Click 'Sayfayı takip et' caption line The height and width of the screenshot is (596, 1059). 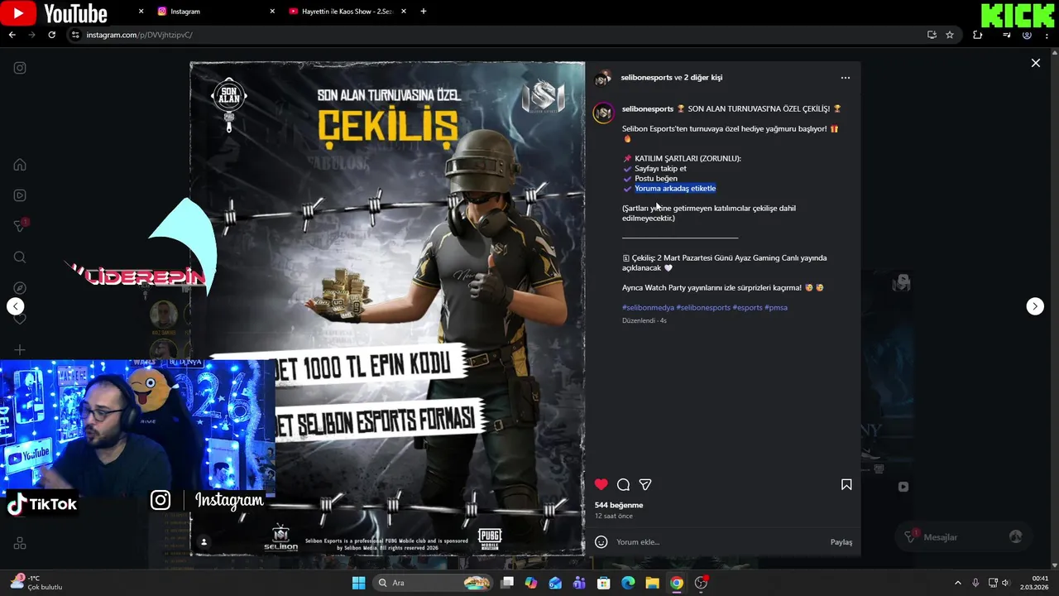point(660,168)
